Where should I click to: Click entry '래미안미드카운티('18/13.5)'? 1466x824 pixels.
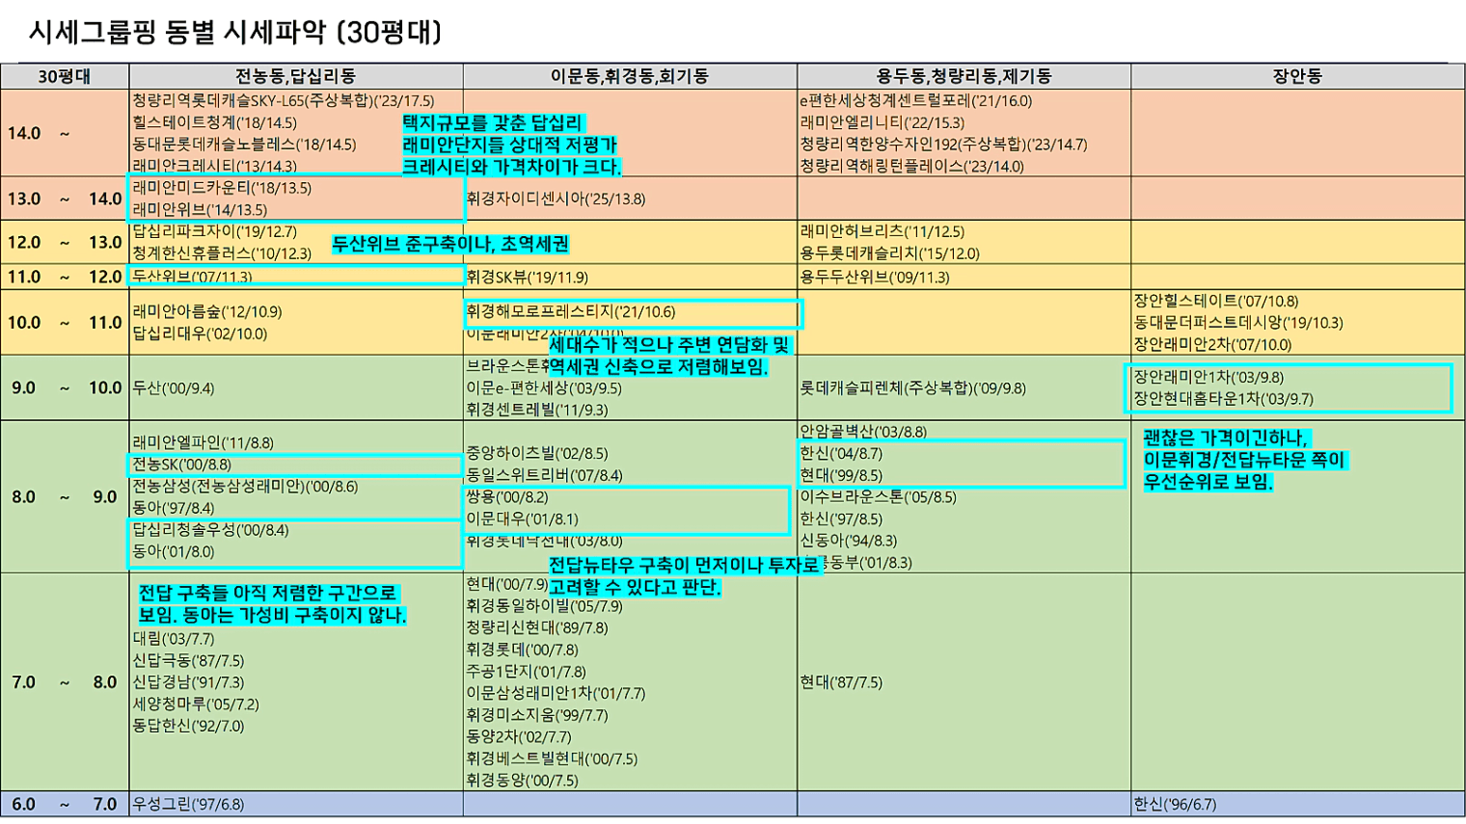(x=222, y=188)
